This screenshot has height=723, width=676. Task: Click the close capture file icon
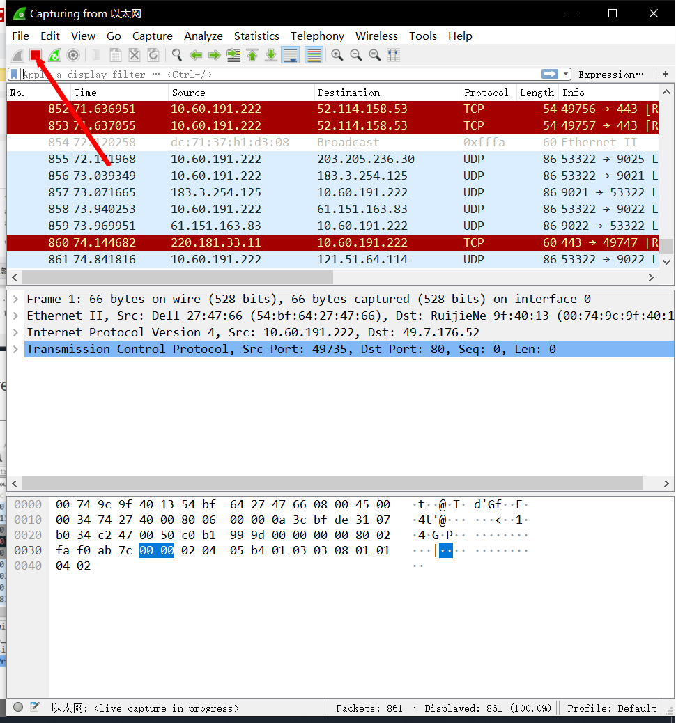point(135,55)
